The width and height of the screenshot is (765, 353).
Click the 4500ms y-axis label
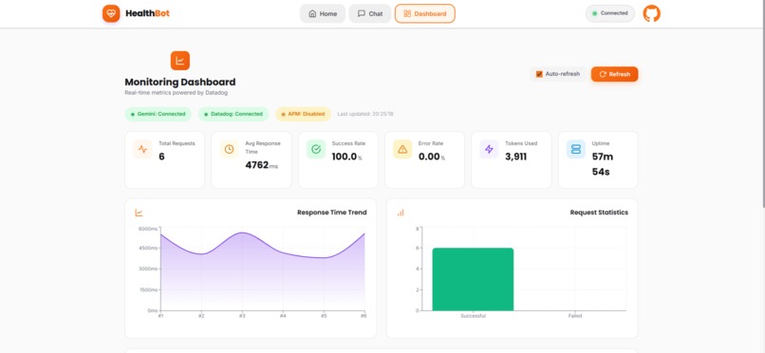pos(148,249)
